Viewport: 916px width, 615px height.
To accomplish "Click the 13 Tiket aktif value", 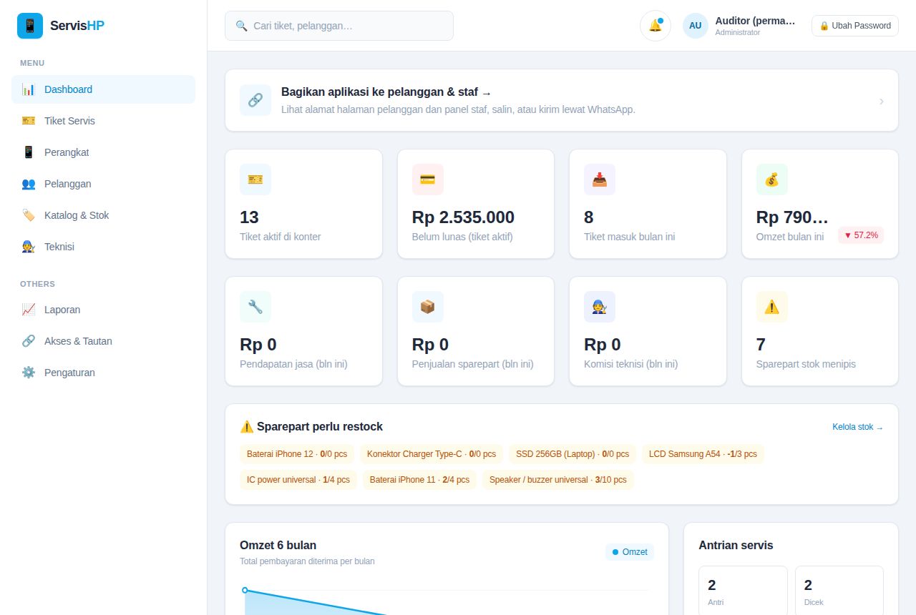I will (x=249, y=217).
